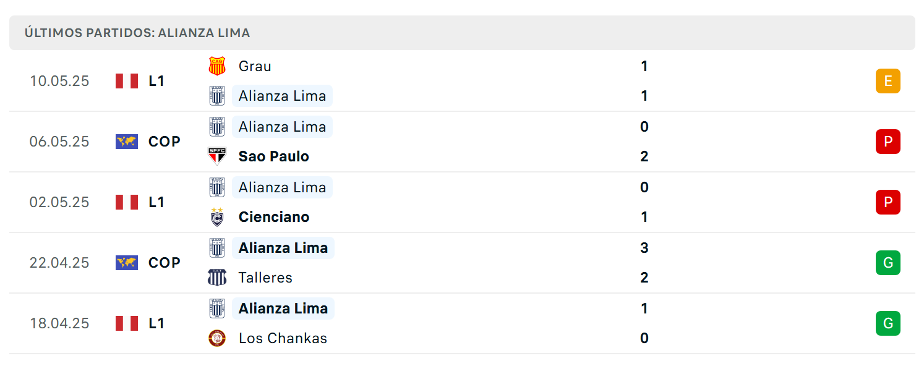Click the orange E draw badge
Screen dimensions: 924x366
[888, 81]
